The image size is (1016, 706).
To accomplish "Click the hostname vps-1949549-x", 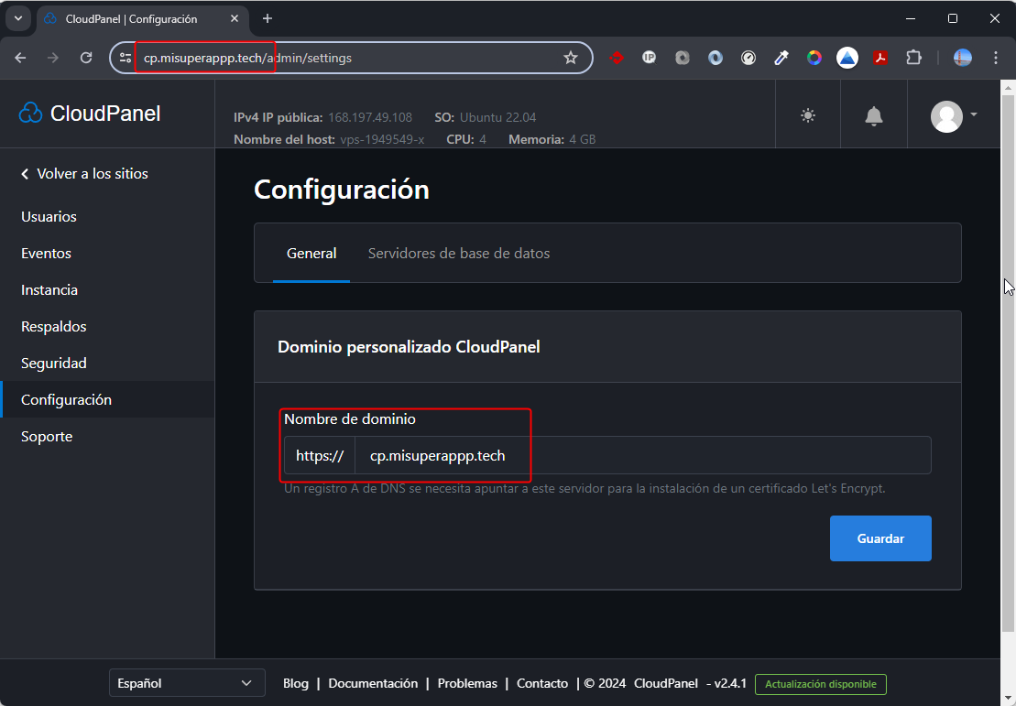I will pos(382,139).
